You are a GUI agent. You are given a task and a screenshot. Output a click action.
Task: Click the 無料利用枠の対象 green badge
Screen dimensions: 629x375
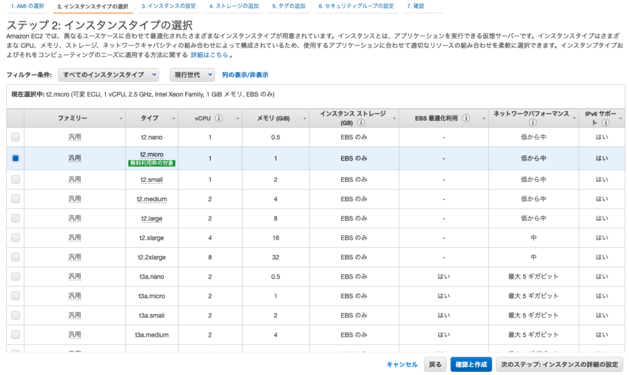click(152, 164)
